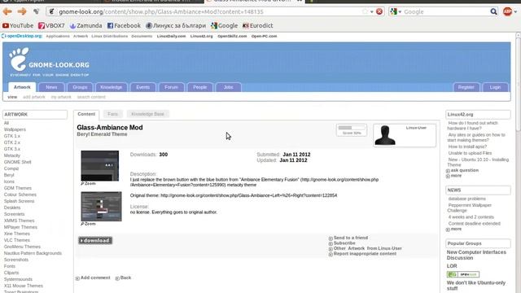The image size is (521, 293).
Task: Go forward with the browser forward arrow
Action: (x=22, y=11)
